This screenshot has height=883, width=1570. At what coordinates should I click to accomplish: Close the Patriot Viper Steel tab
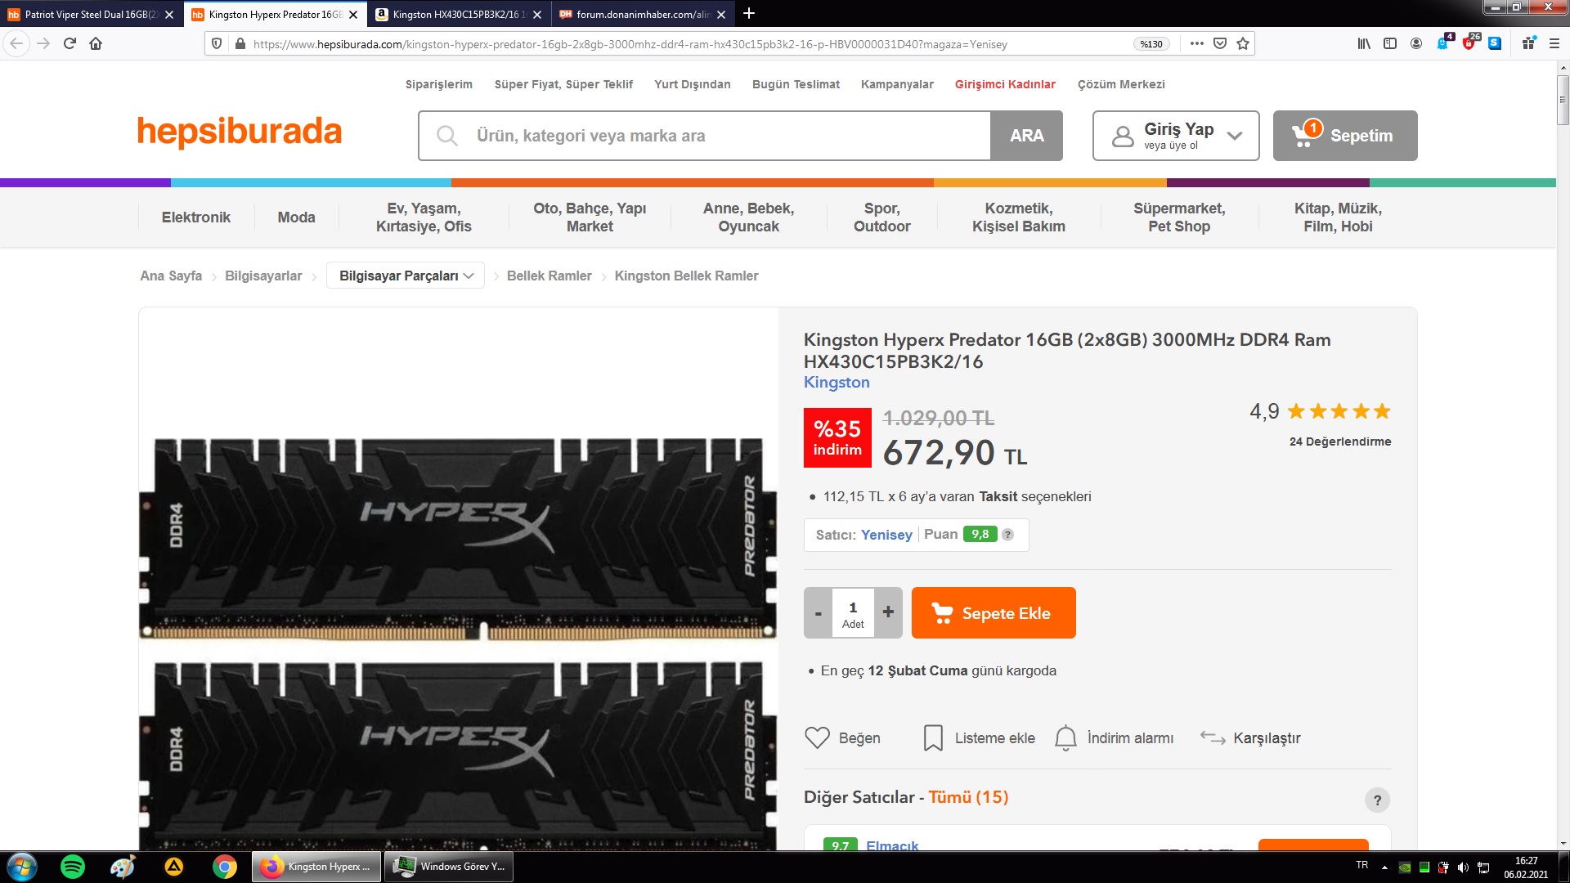click(169, 15)
